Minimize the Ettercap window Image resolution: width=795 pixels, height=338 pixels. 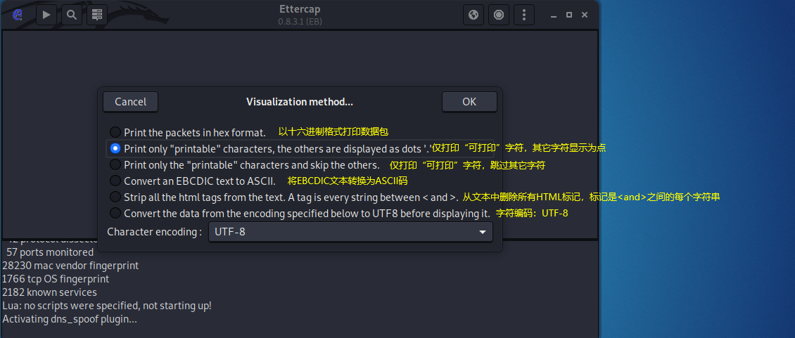(x=554, y=15)
